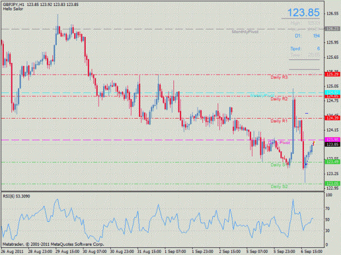Click the gray 126.23 price tag
Image resolution: width=341 pixels, height=255 pixels.
point(332,29)
